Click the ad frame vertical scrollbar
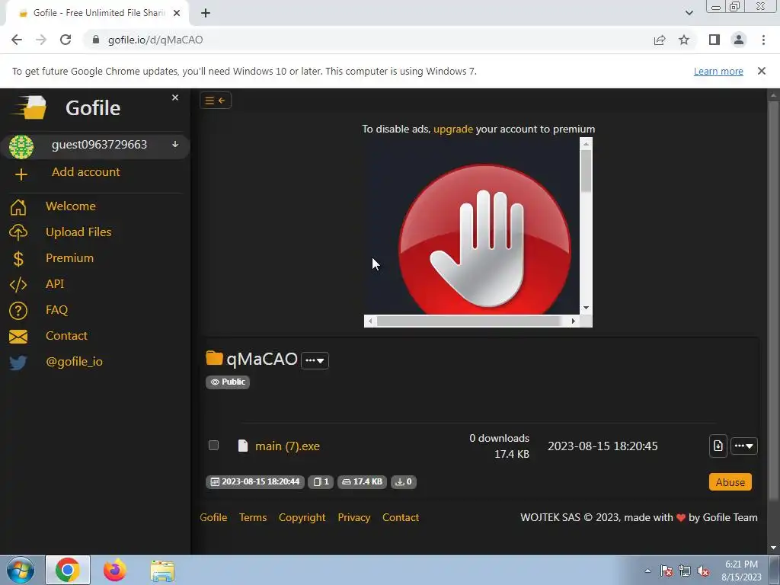The height and width of the screenshot is (585, 780). click(586, 226)
